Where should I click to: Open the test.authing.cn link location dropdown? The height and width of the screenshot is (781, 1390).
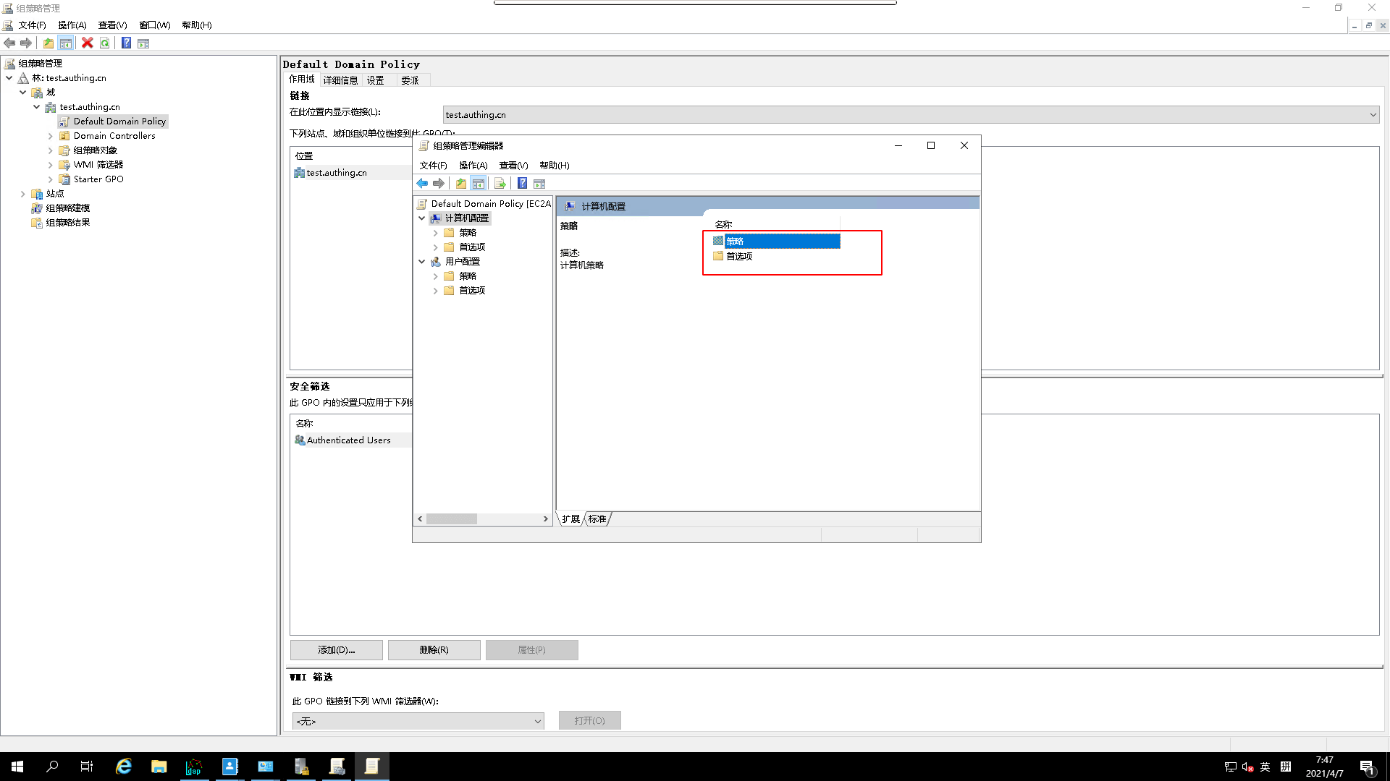[x=1372, y=115]
